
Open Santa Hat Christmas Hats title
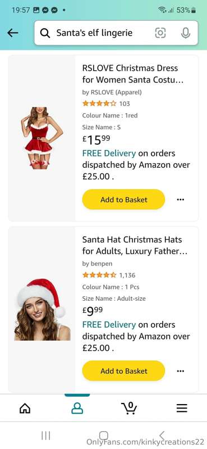[135, 245]
